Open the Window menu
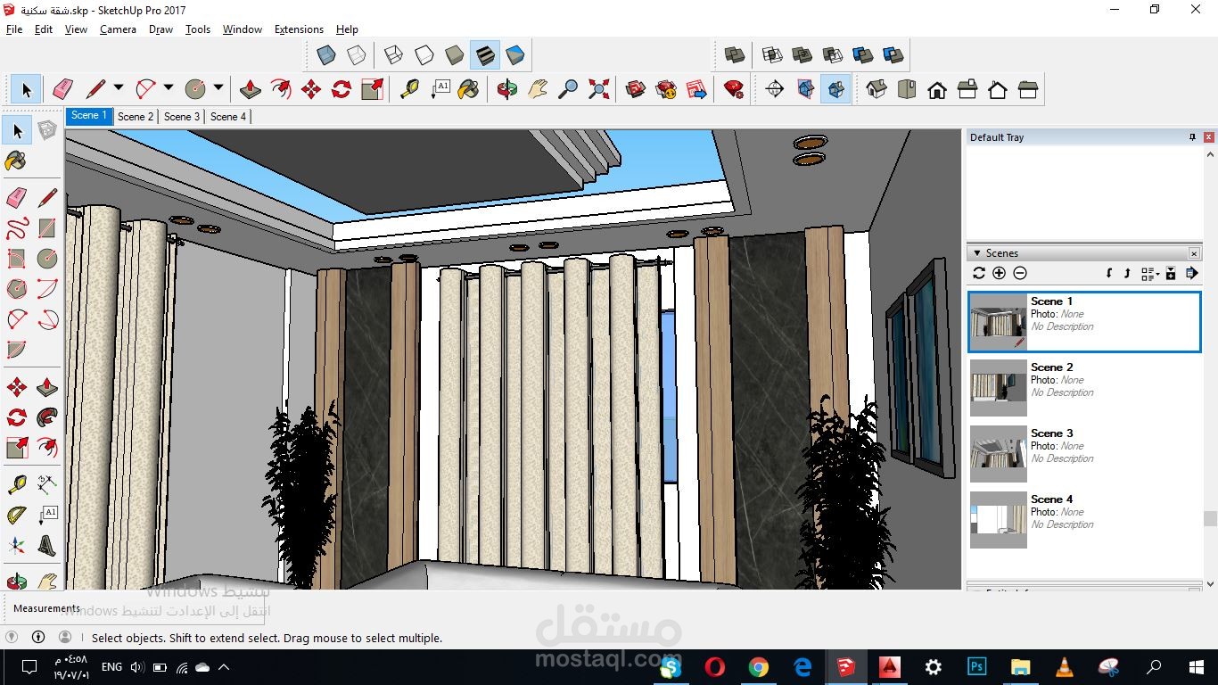1218x685 pixels. pos(242,29)
